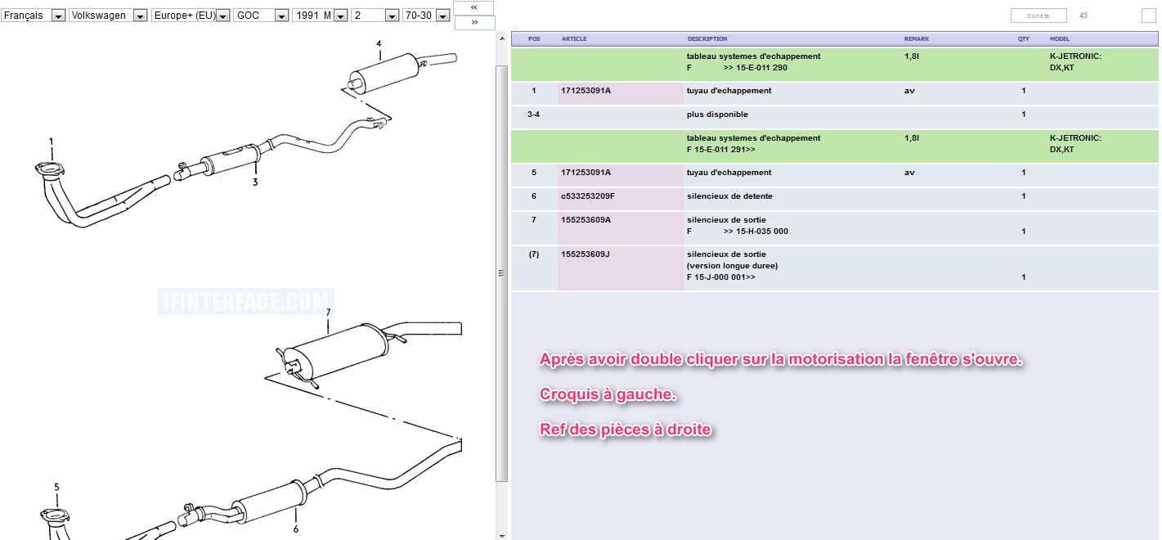The image size is (1162, 540).
Task: Click the ARTICLE column header
Action: [x=574, y=39]
